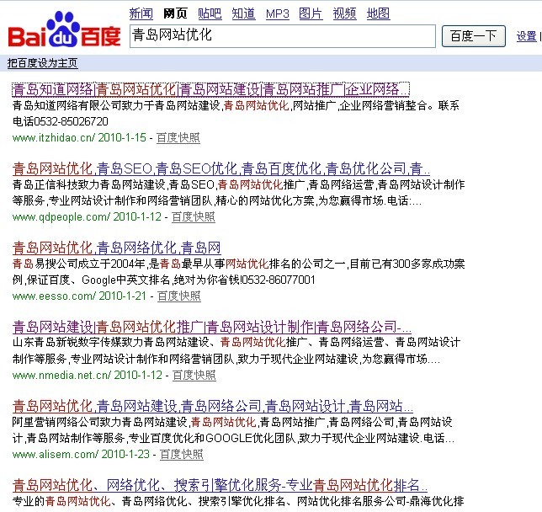
Task: Open 百度快照 for the itzhidao.com result
Action: pyautogui.click(x=178, y=137)
